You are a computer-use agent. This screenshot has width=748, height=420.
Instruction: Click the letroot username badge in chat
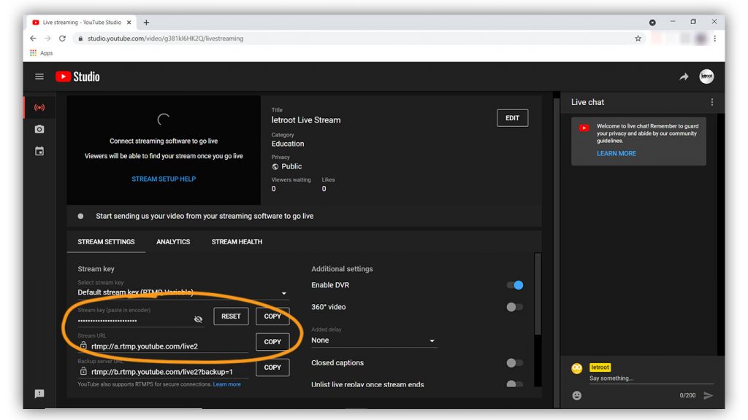point(600,367)
